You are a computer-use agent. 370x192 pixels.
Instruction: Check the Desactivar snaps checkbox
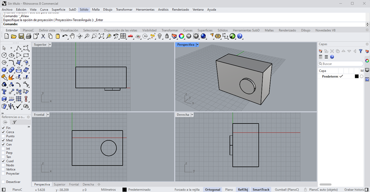pos(3,182)
